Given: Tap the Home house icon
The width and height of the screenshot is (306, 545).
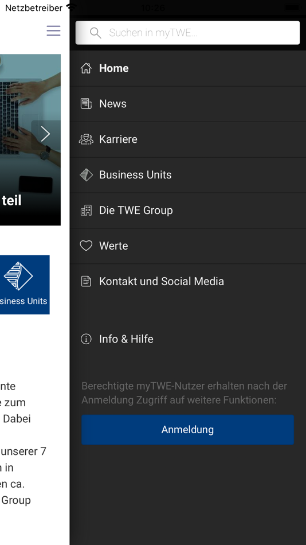Looking at the screenshot, I should point(86,68).
